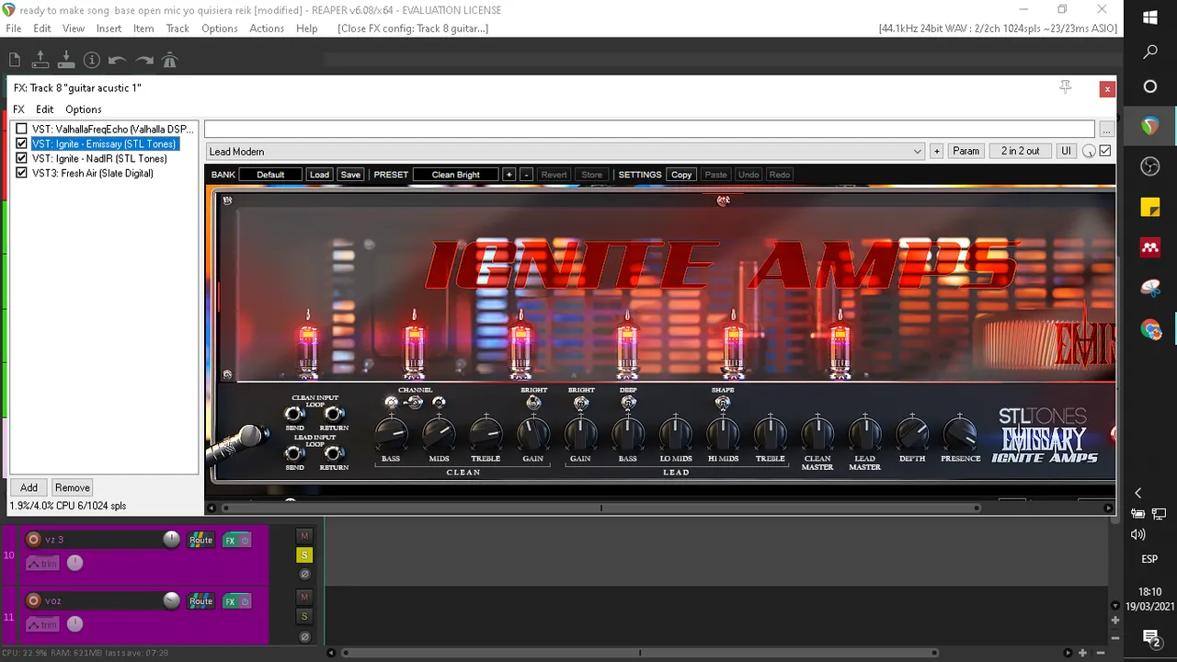Click the Lead Input Loop Return jack
Screen dimensions: 1177x662
[x=334, y=453]
